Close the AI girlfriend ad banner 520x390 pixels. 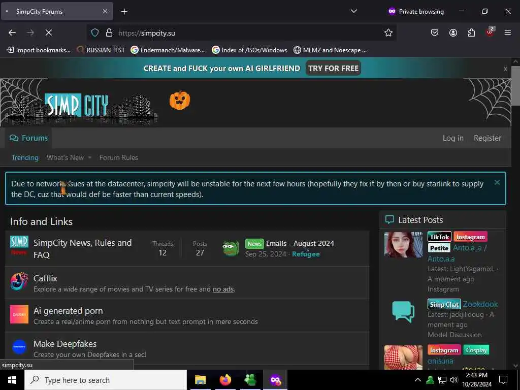[x=505, y=69]
